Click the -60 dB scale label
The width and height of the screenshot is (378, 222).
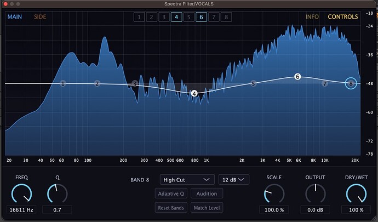369,112
